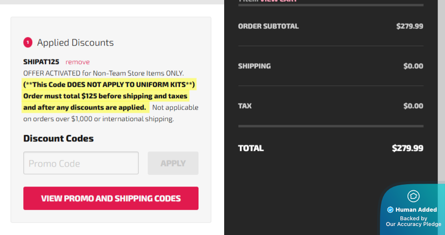Focus the Promo Code input field
This screenshot has width=445, height=235.
(x=81, y=163)
